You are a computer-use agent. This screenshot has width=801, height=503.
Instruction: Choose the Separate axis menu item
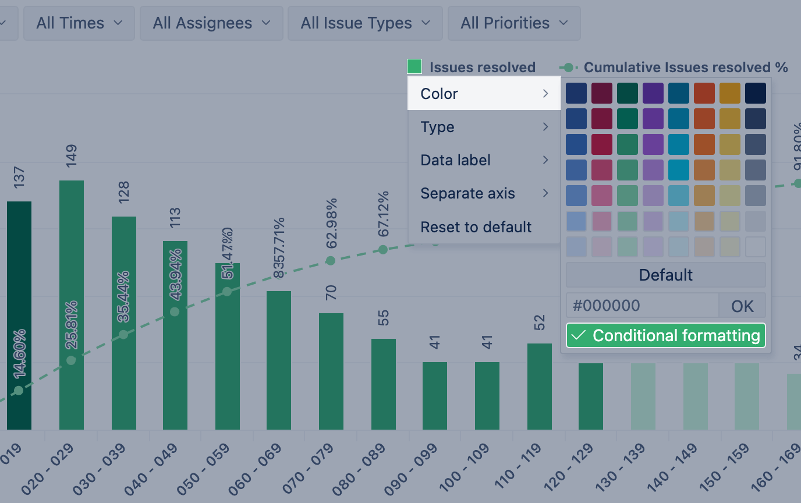pos(484,193)
